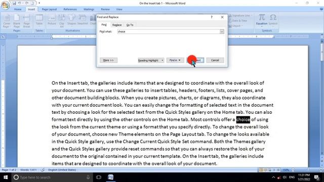Screen dimensions: 324x182
Task: Open the Table insertion gallery
Action: pos(39,20)
